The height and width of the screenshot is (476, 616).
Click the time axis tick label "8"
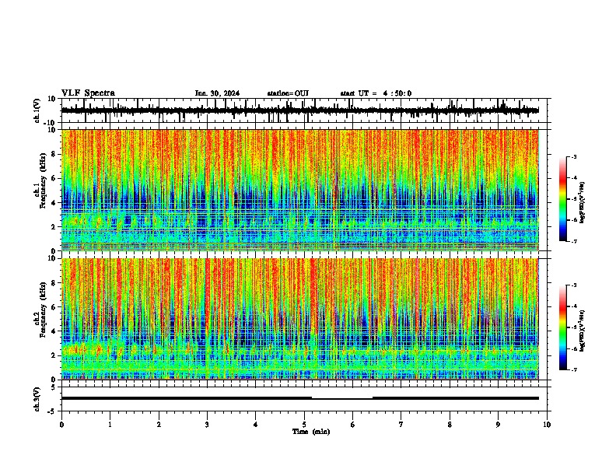[450, 425]
